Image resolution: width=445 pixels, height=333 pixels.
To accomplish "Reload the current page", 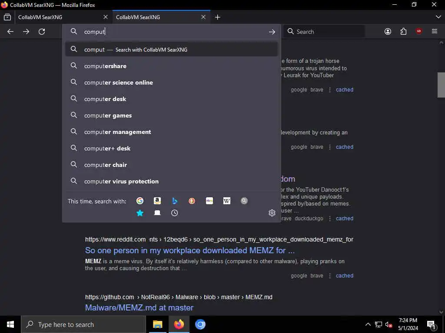I will [42, 31].
